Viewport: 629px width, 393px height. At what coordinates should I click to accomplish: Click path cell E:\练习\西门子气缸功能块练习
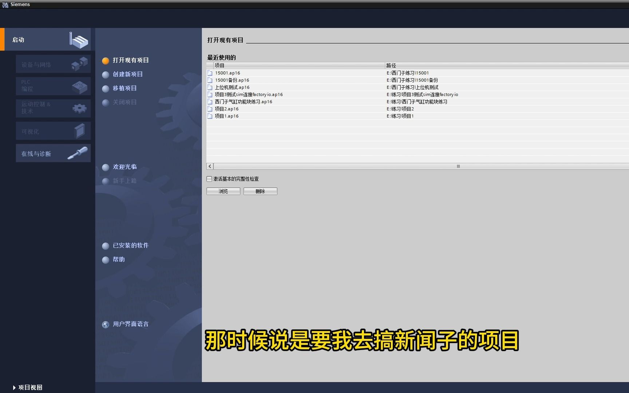pos(417,102)
